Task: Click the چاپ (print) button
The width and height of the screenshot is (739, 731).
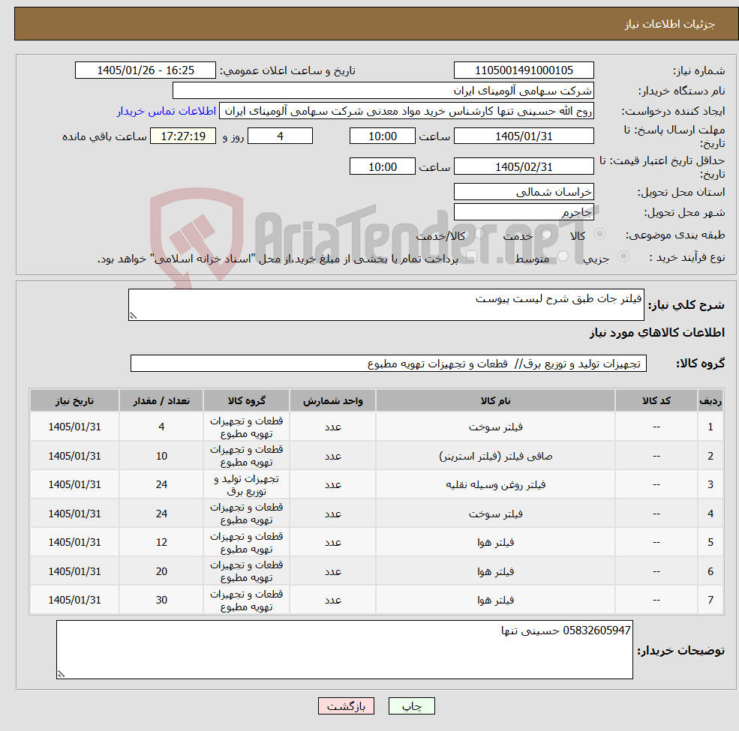Action: point(411,706)
